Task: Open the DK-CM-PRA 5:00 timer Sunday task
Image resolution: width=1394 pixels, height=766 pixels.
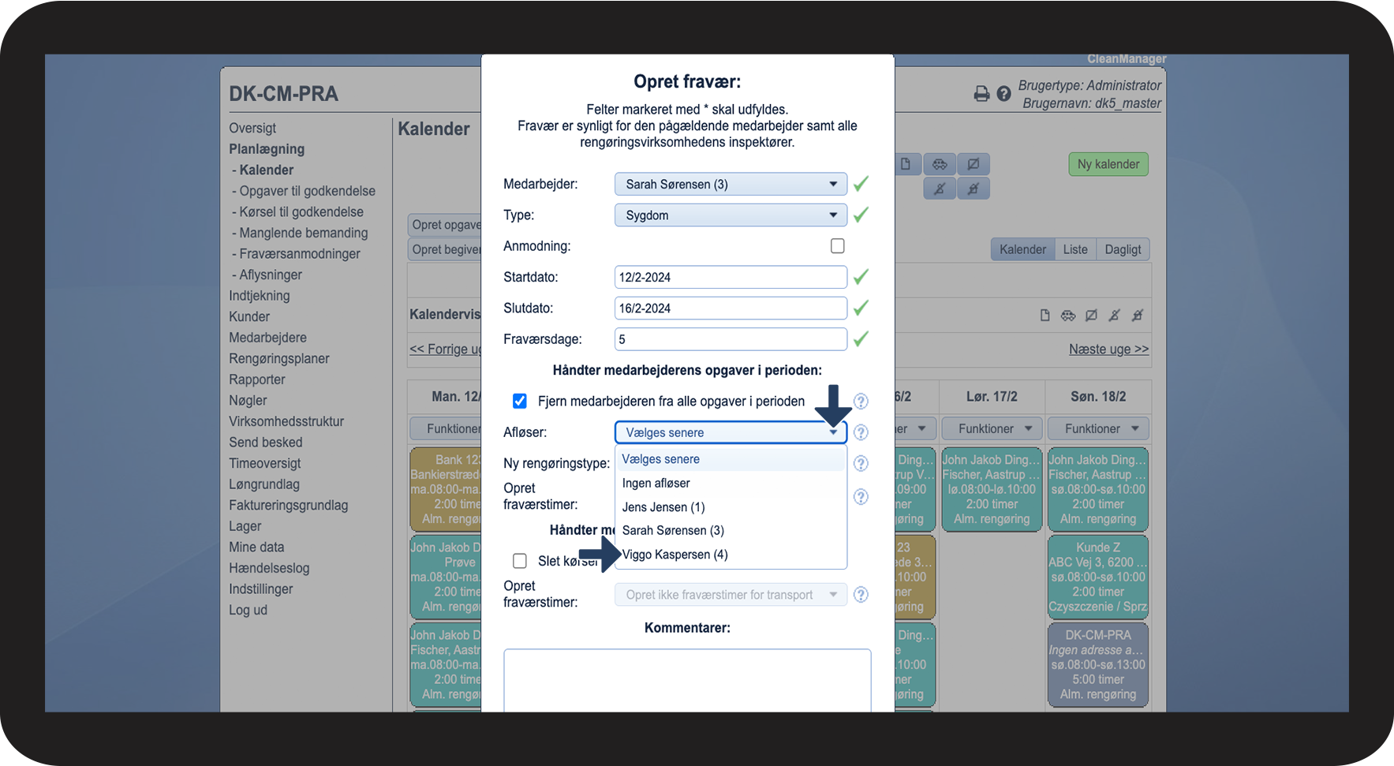Action: click(1098, 664)
